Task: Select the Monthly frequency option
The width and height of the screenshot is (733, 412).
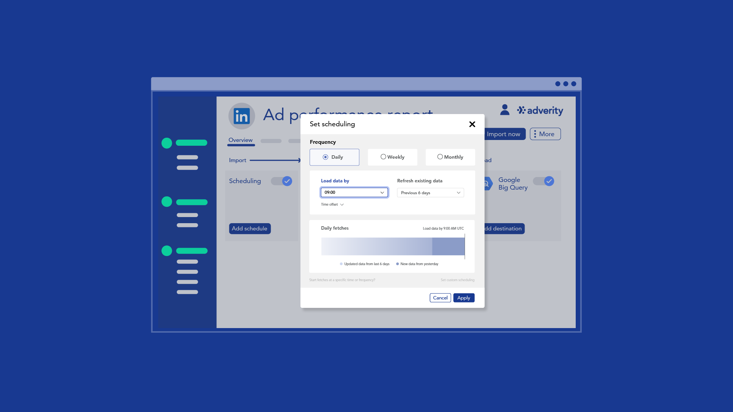Action: point(450,157)
